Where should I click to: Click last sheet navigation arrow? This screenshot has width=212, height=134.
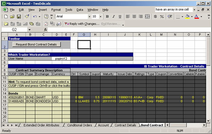(x=16, y=125)
